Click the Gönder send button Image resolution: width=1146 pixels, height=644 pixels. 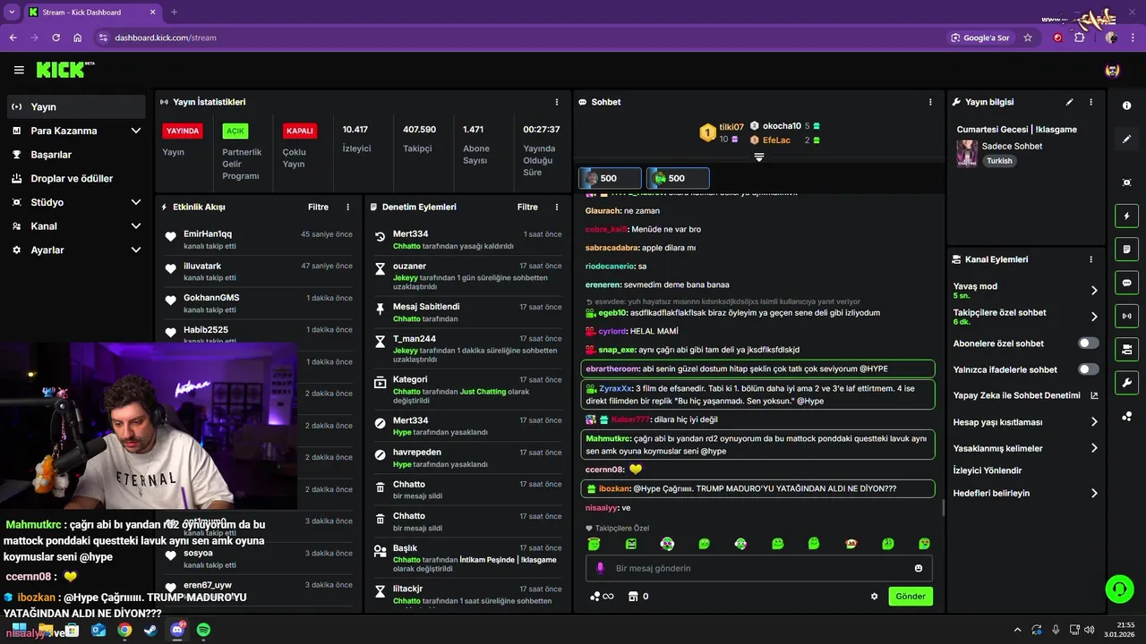[911, 597]
